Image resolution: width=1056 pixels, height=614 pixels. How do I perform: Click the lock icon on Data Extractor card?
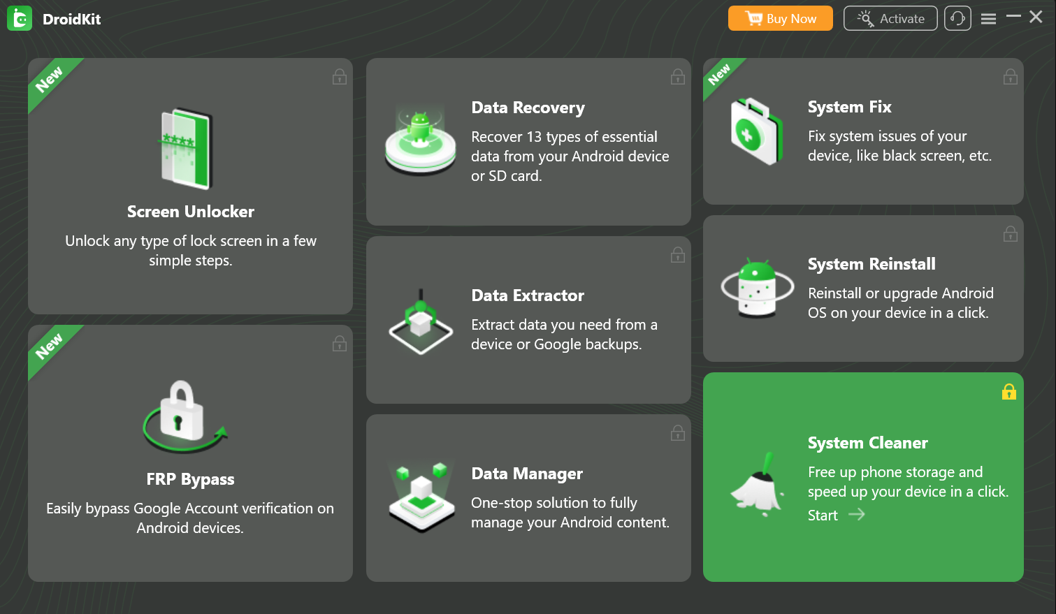coord(678,255)
